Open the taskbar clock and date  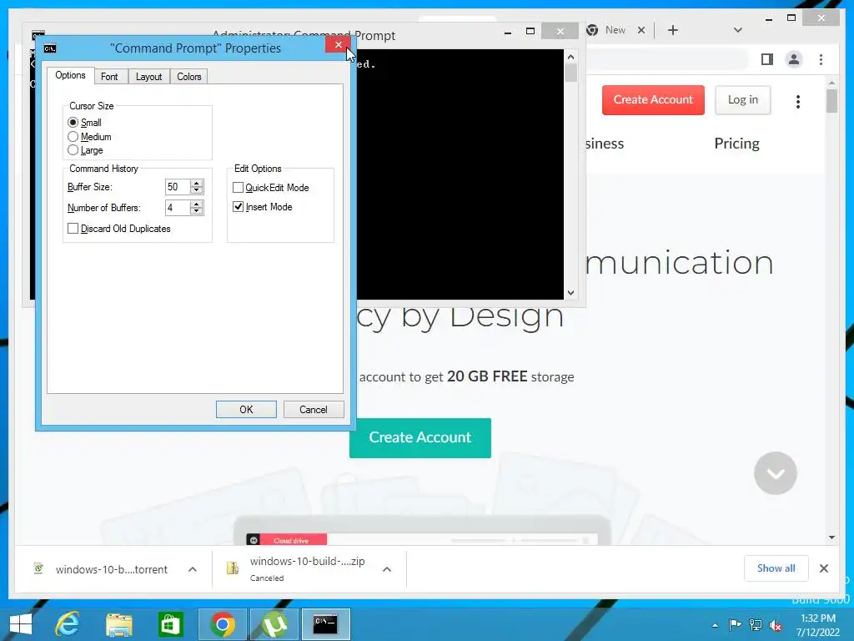(x=818, y=625)
